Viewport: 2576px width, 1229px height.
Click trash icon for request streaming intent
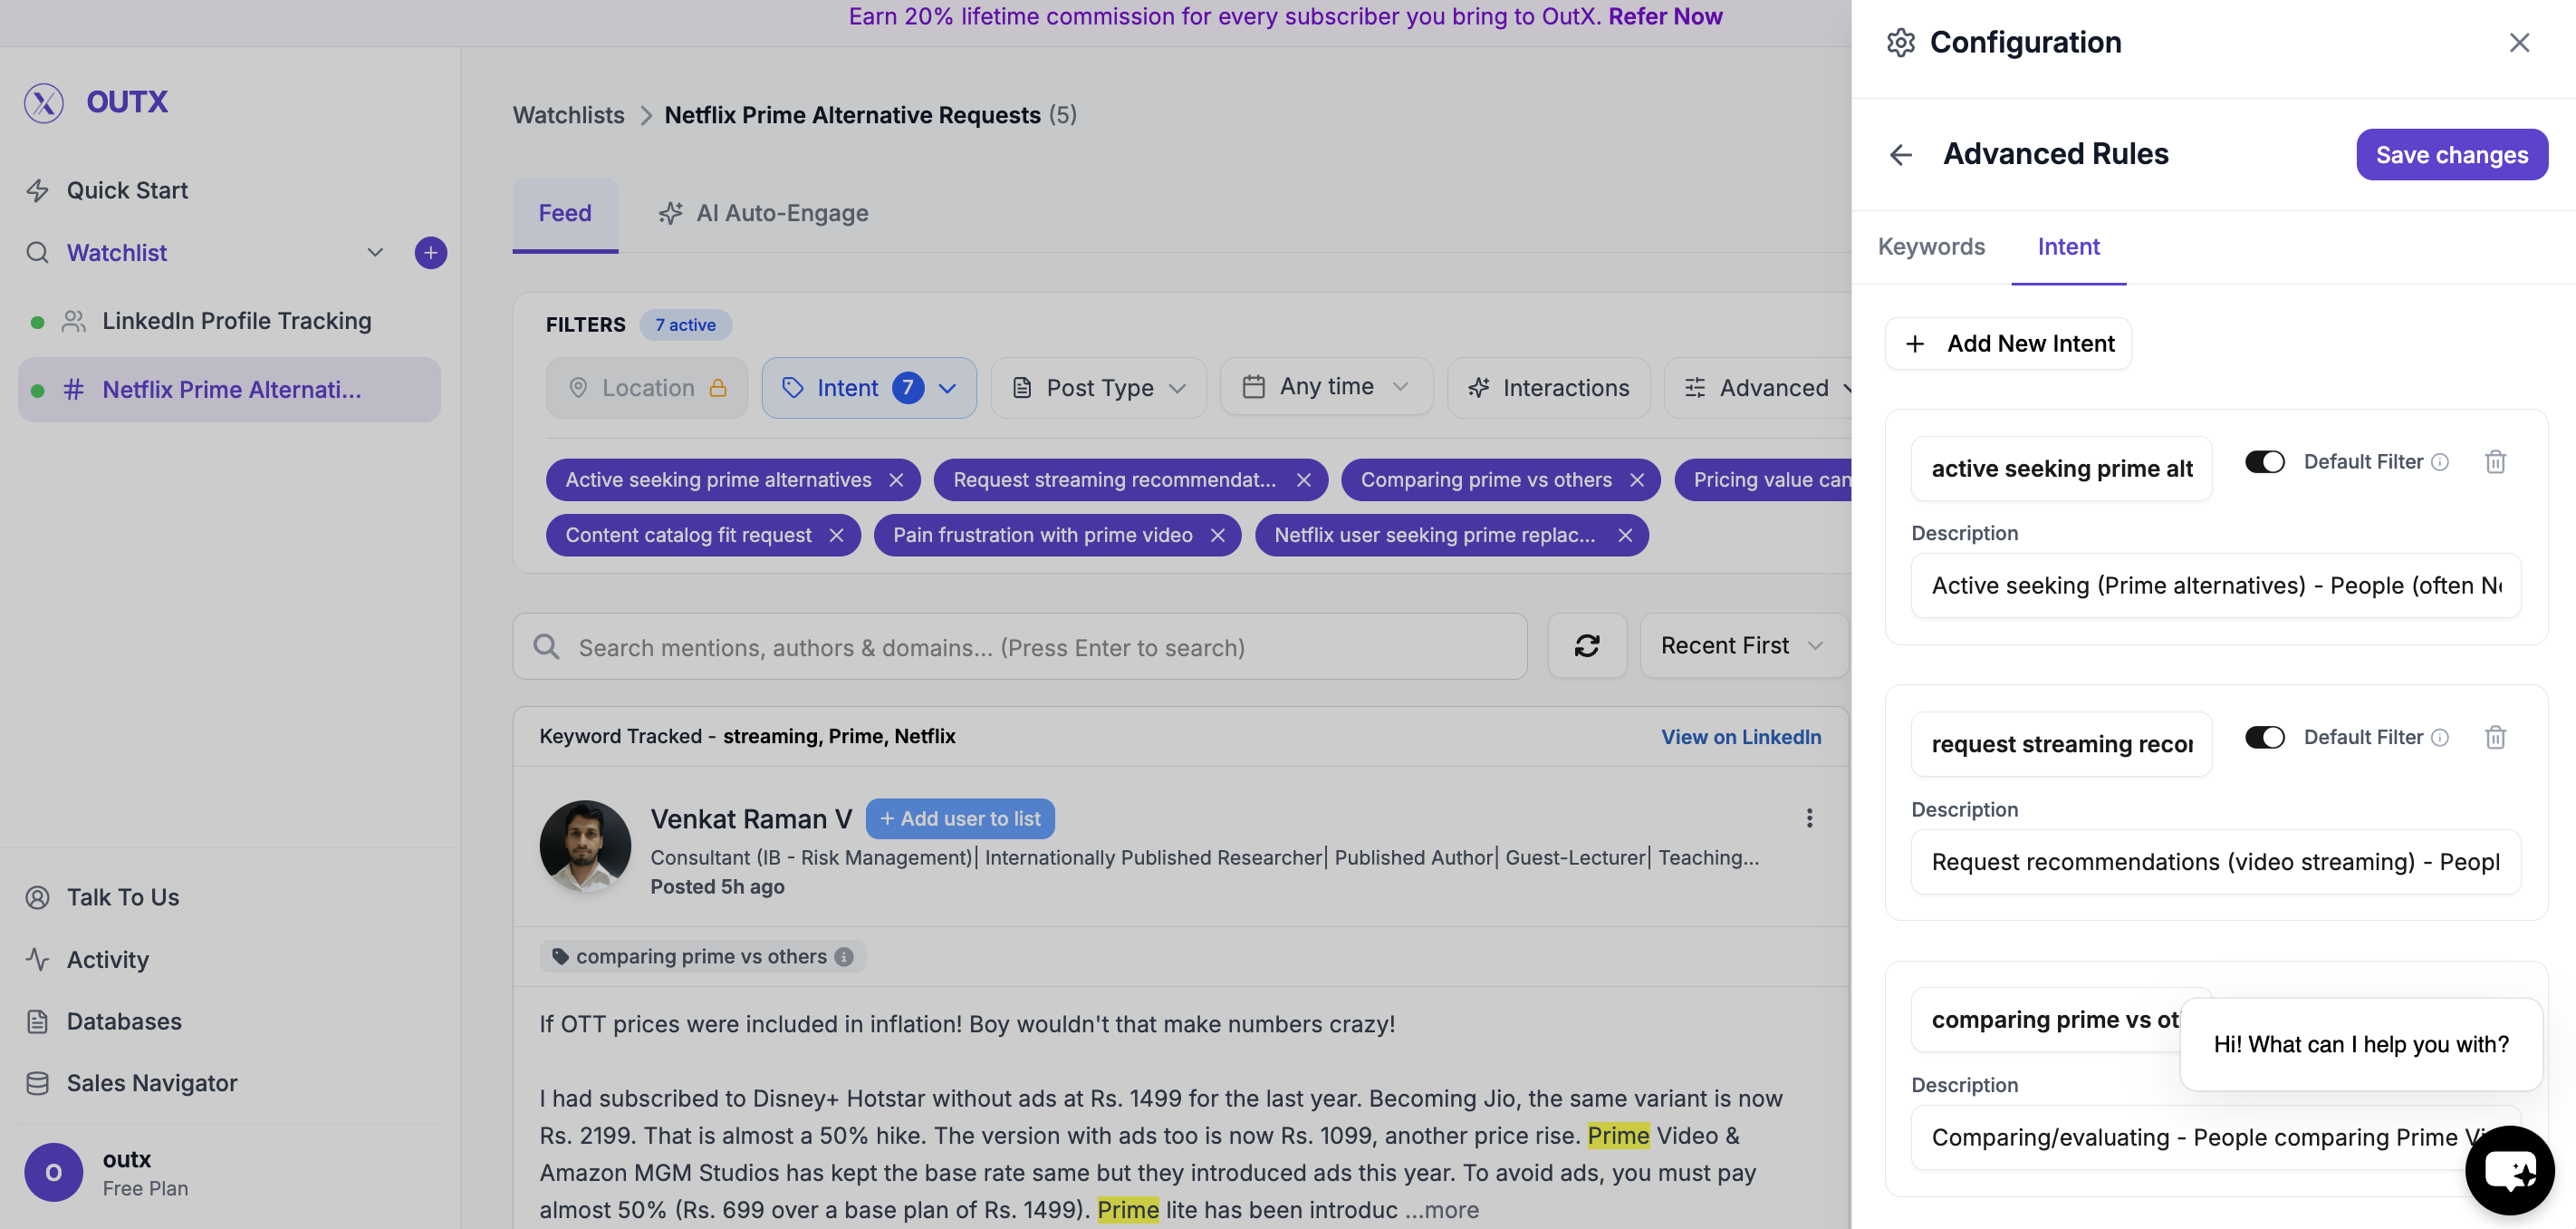tap(2495, 738)
